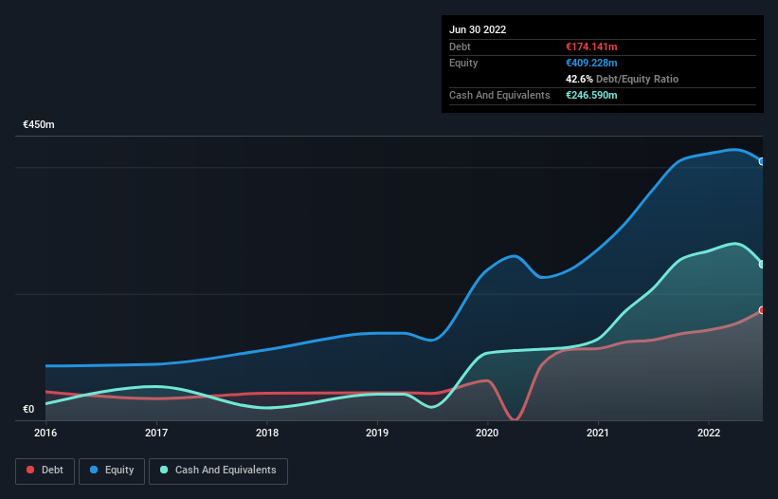Click the red Debt endpoint marker
778x499 pixels.
tap(762, 310)
